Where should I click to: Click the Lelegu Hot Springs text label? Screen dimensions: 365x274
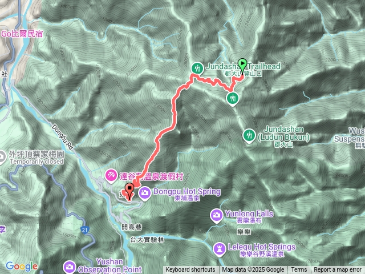(x=262, y=247)
